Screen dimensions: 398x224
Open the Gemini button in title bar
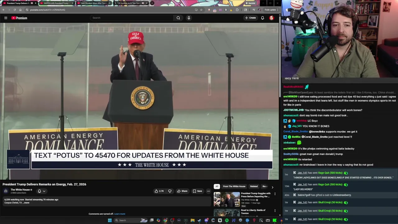250,3
